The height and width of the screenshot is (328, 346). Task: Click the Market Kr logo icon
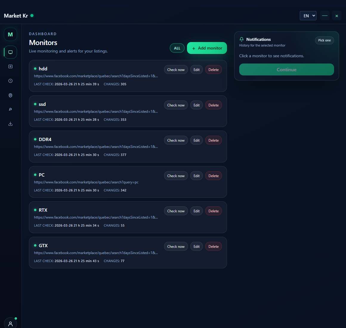10,34
